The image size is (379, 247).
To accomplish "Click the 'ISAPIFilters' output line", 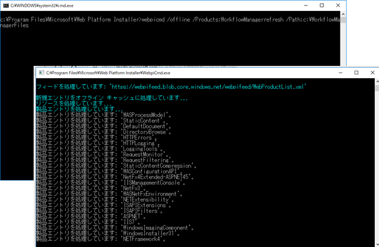I will [100, 210].
